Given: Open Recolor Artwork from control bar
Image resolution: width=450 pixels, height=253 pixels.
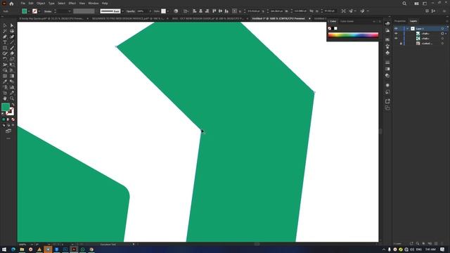Looking at the screenshot, I should pos(176,11).
